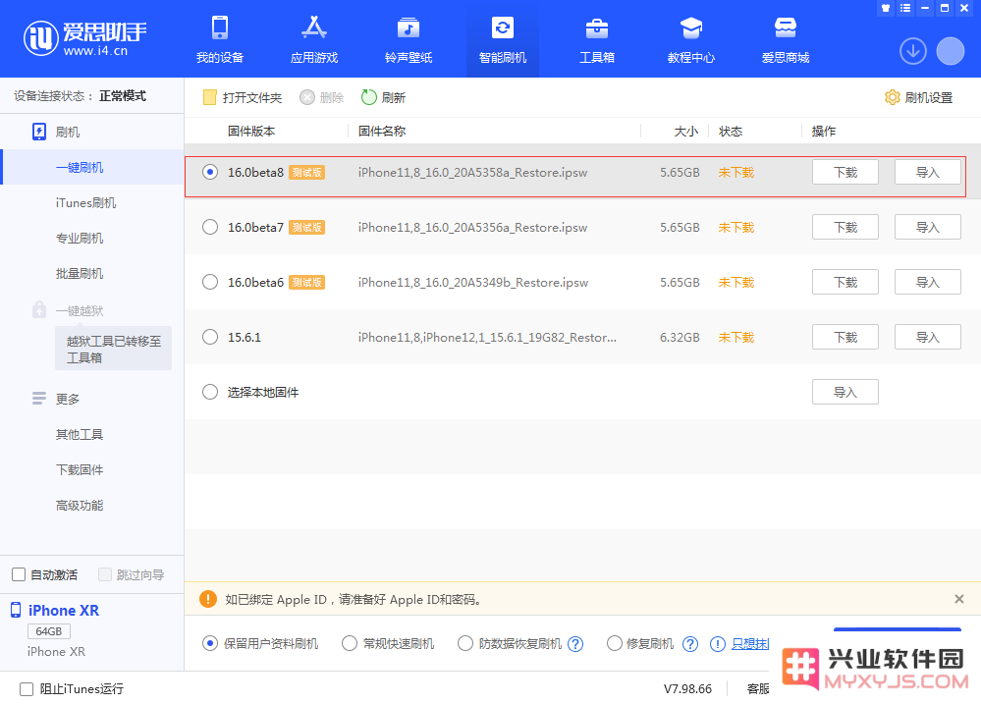Click the user avatar circle

click(x=951, y=51)
